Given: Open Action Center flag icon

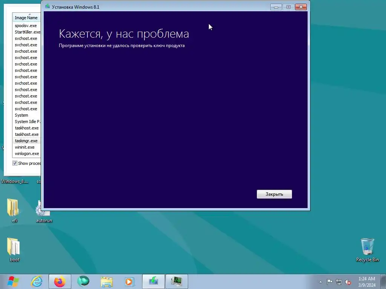Looking at the screenshot, I should pos(329,281).
